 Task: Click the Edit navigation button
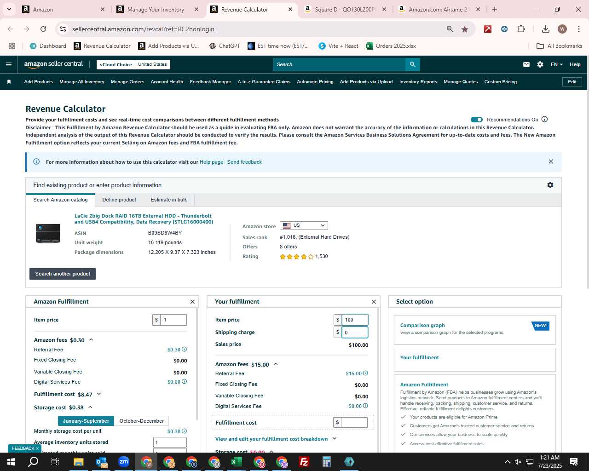click(572, 82)
